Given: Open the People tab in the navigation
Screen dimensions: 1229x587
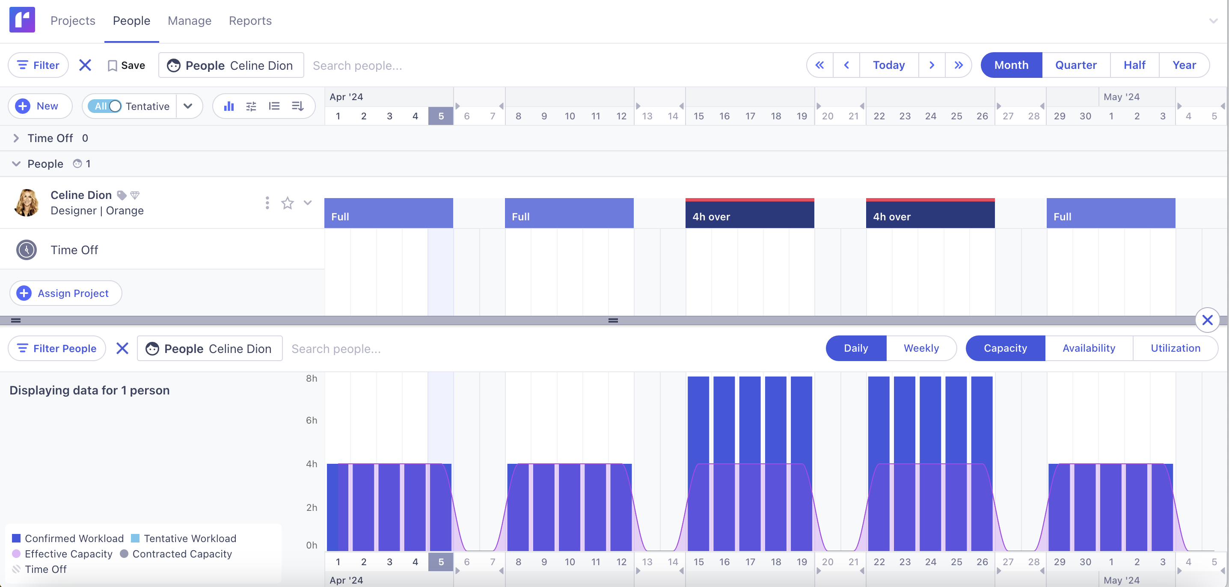Looking at the screenshot, I should pos(131,21).
